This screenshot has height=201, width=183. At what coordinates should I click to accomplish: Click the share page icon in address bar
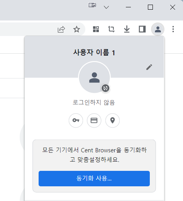pos(61,29)
